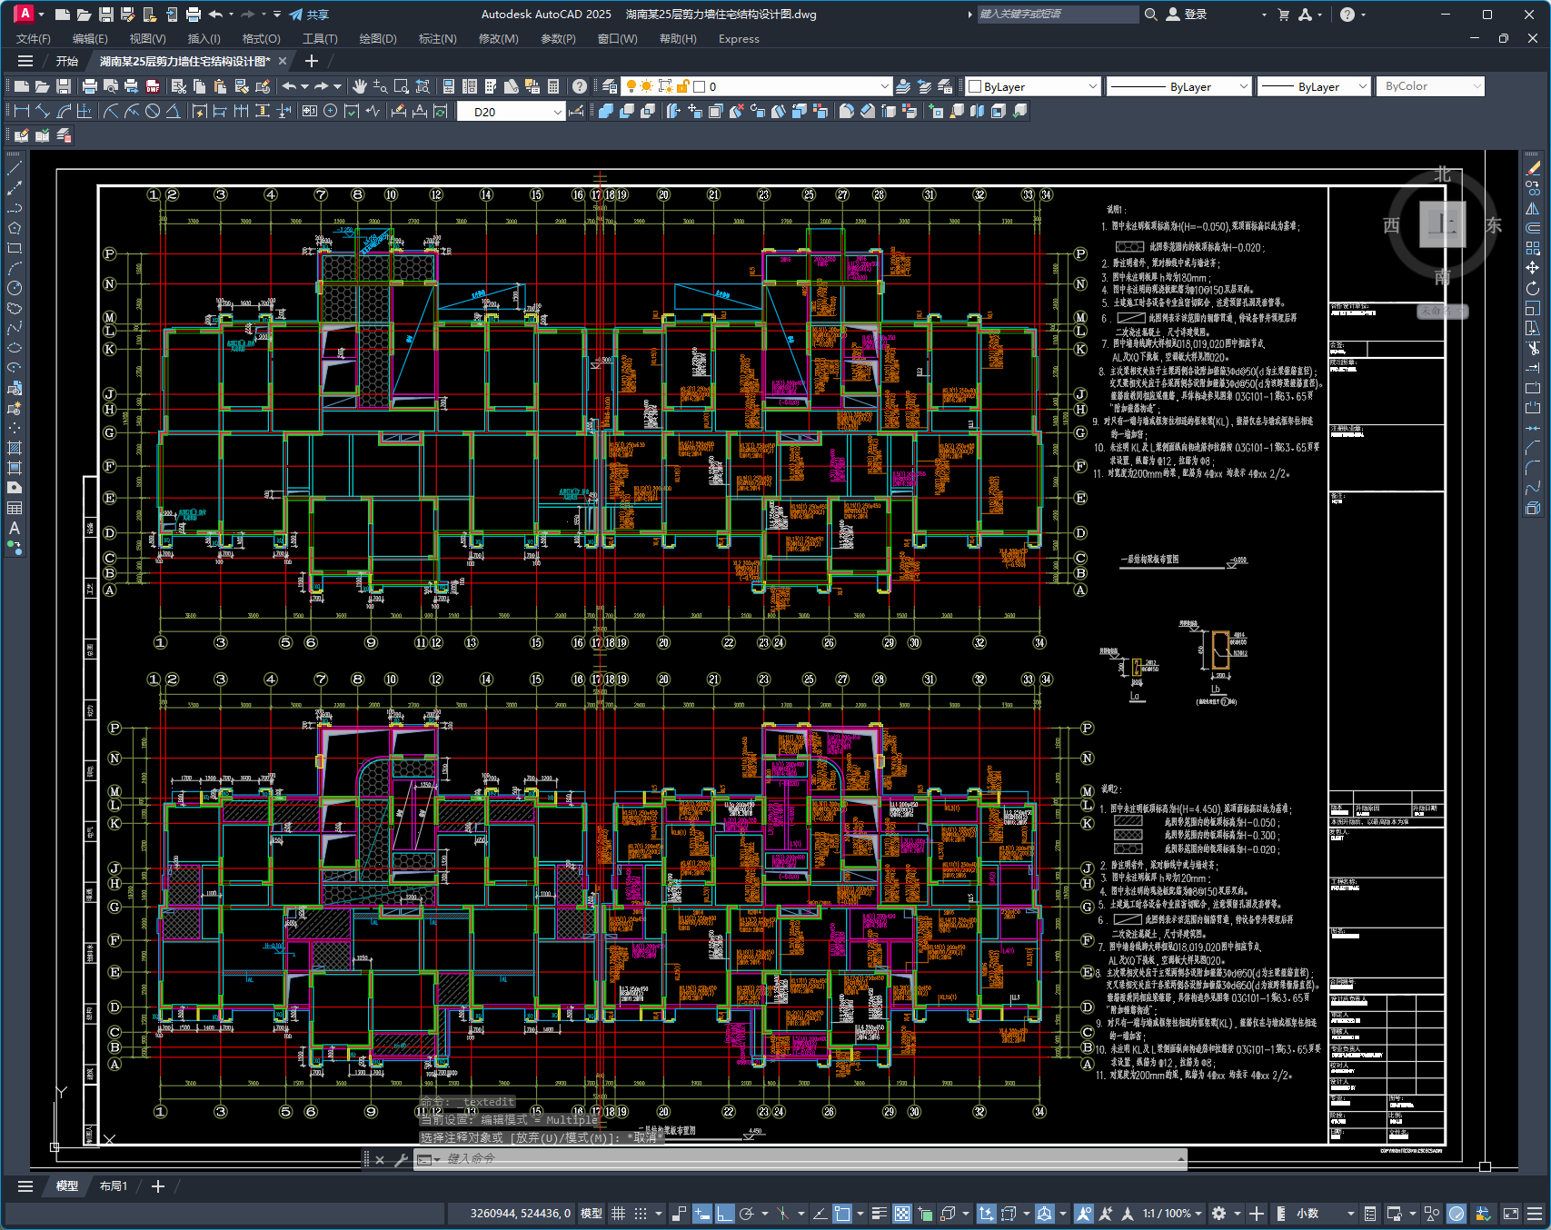Open the 视图(V) menu
Image resolution: width=1551 pixels, height=1230 pixels.
tap(147, 39)
